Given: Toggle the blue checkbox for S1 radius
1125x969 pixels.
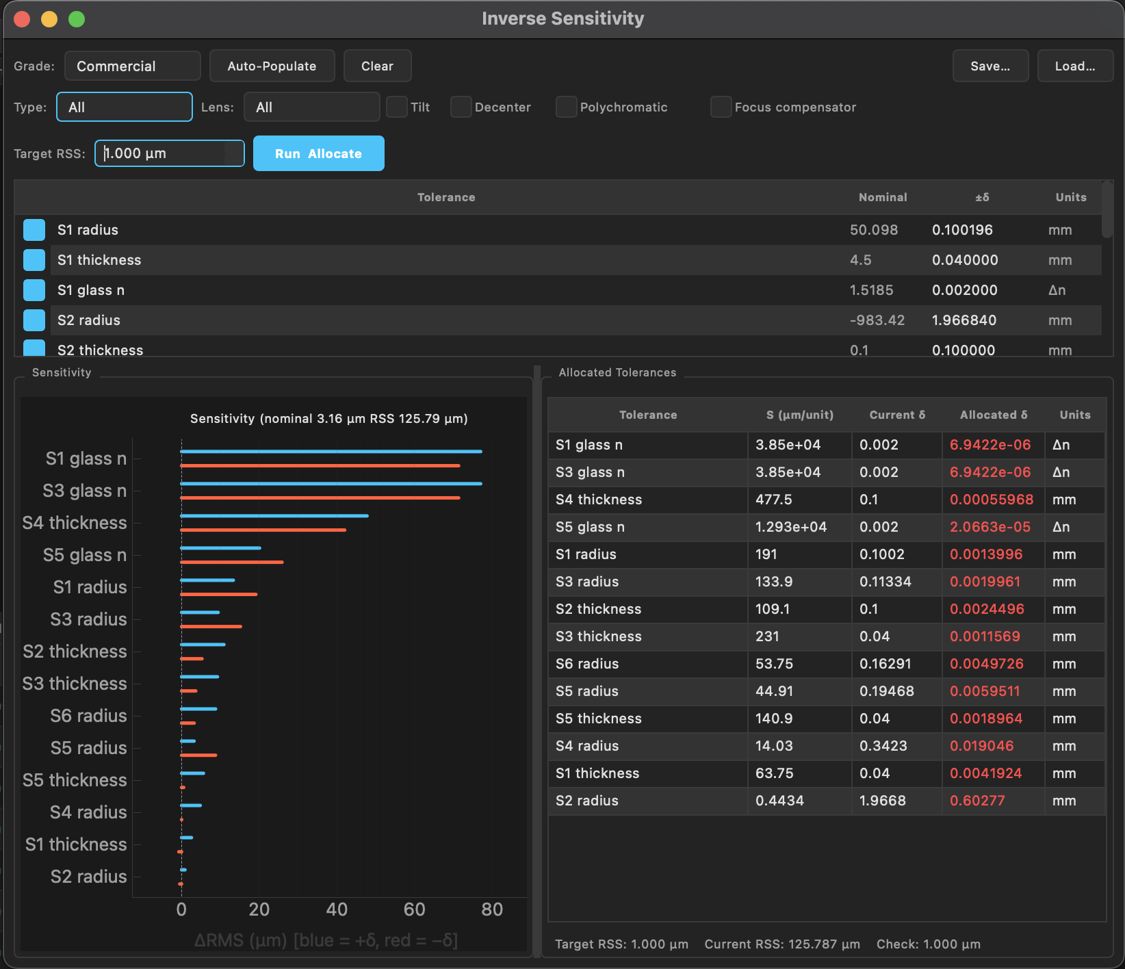Looking at the screenshot, I should tap(34, 230).
